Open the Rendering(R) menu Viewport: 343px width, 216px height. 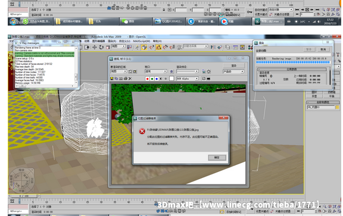click(x=112, y=41)
